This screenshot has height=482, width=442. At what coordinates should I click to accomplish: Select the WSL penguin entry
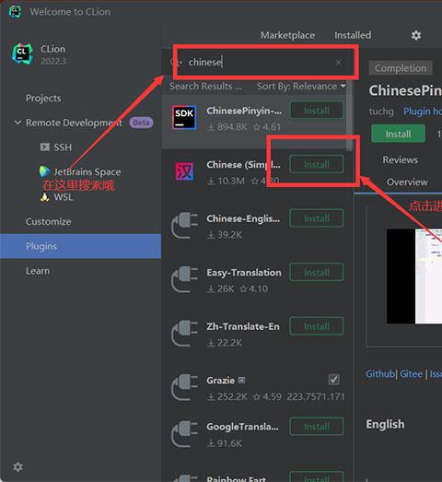(56, 196)
